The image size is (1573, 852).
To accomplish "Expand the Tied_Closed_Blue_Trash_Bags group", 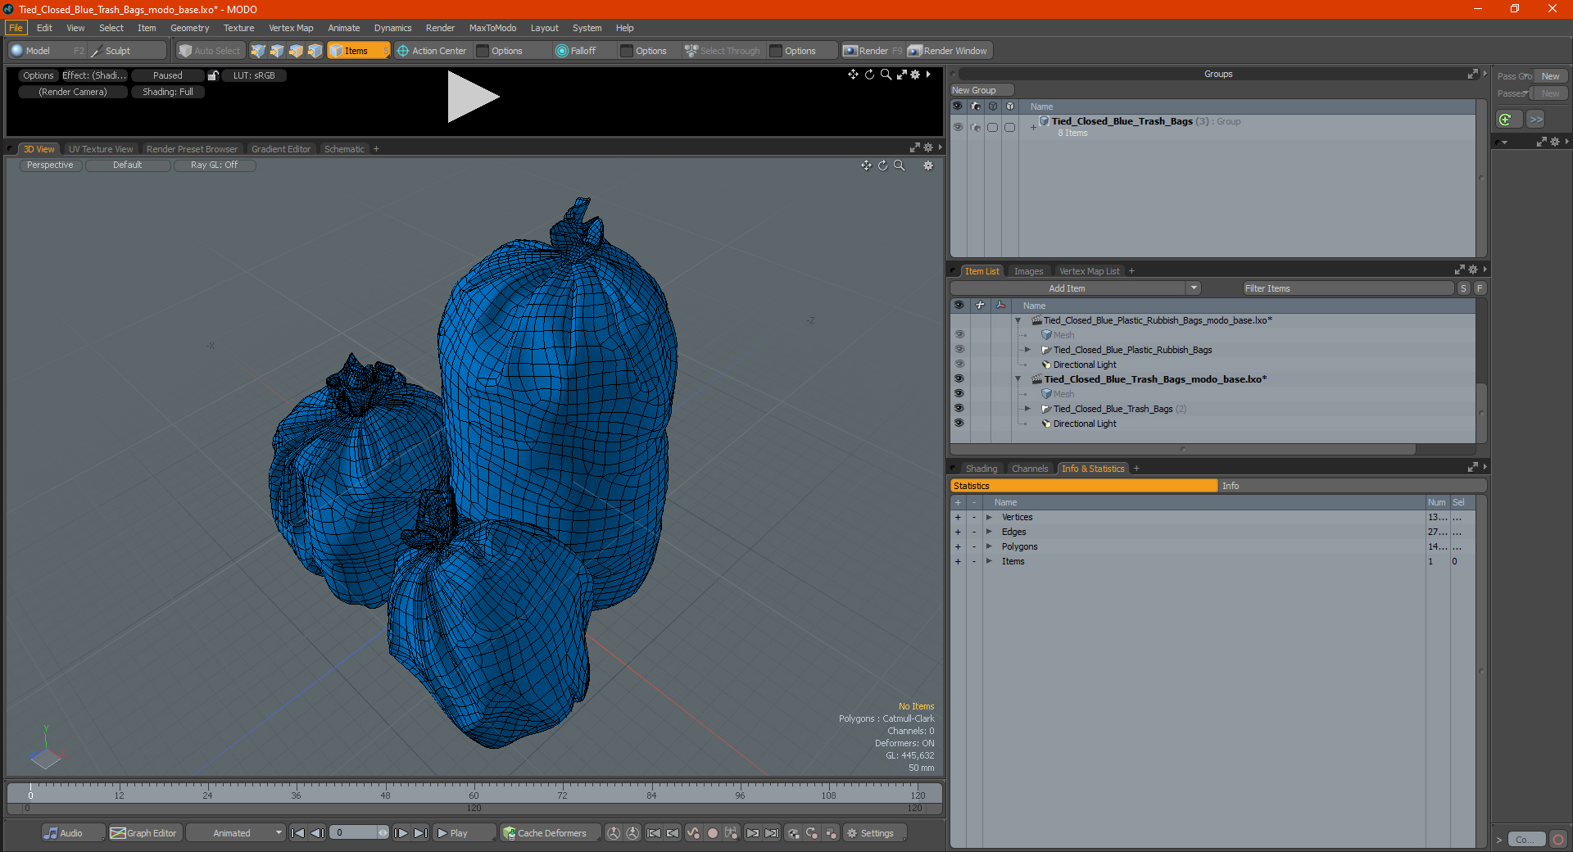I will click(1033, 127).
